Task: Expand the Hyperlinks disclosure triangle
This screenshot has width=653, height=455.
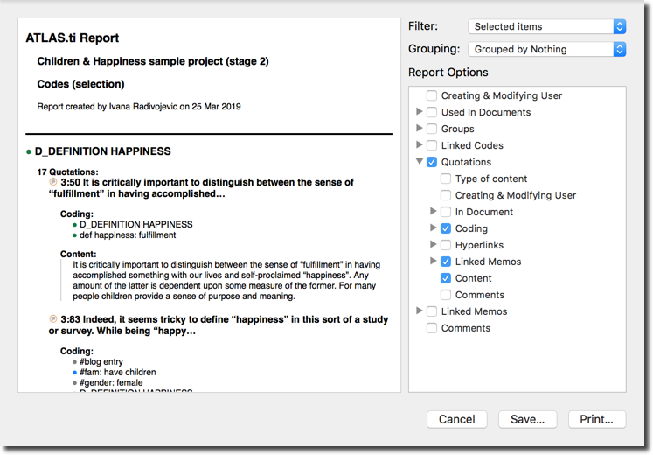Action: point(433,244)
